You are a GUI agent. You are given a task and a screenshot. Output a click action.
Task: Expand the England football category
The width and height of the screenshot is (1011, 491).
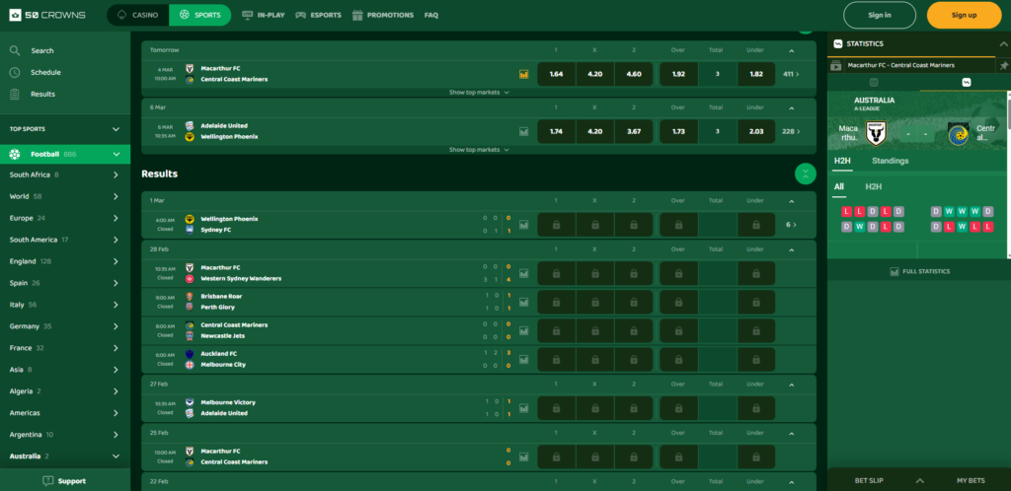116,261
